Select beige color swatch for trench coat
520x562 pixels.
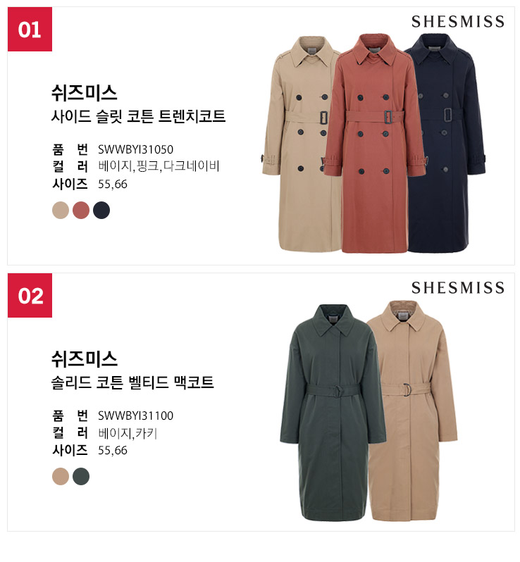pos(61,210)
